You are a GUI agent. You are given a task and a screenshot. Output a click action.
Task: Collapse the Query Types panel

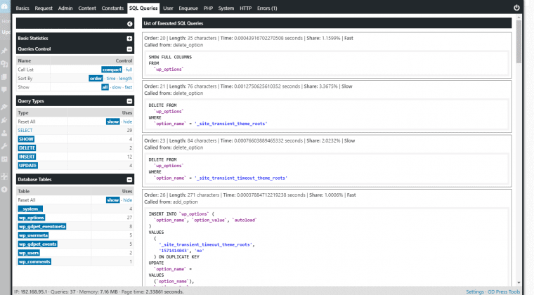pos(129,101)
